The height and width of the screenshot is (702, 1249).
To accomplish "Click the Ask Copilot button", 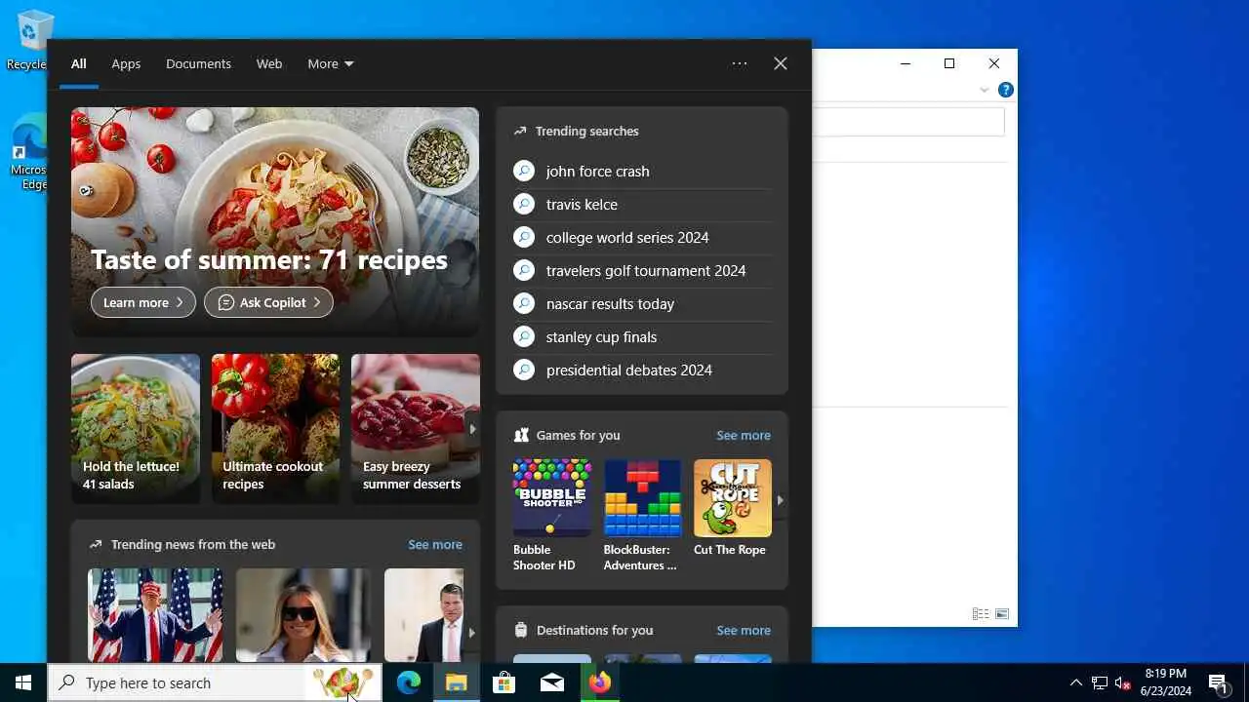I will (268, 302).
